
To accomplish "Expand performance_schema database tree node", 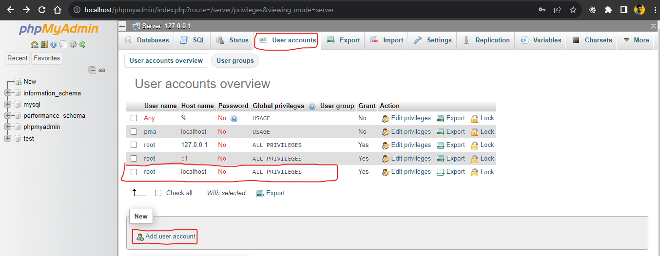I will pyautogui.click(x=8, y=116).
